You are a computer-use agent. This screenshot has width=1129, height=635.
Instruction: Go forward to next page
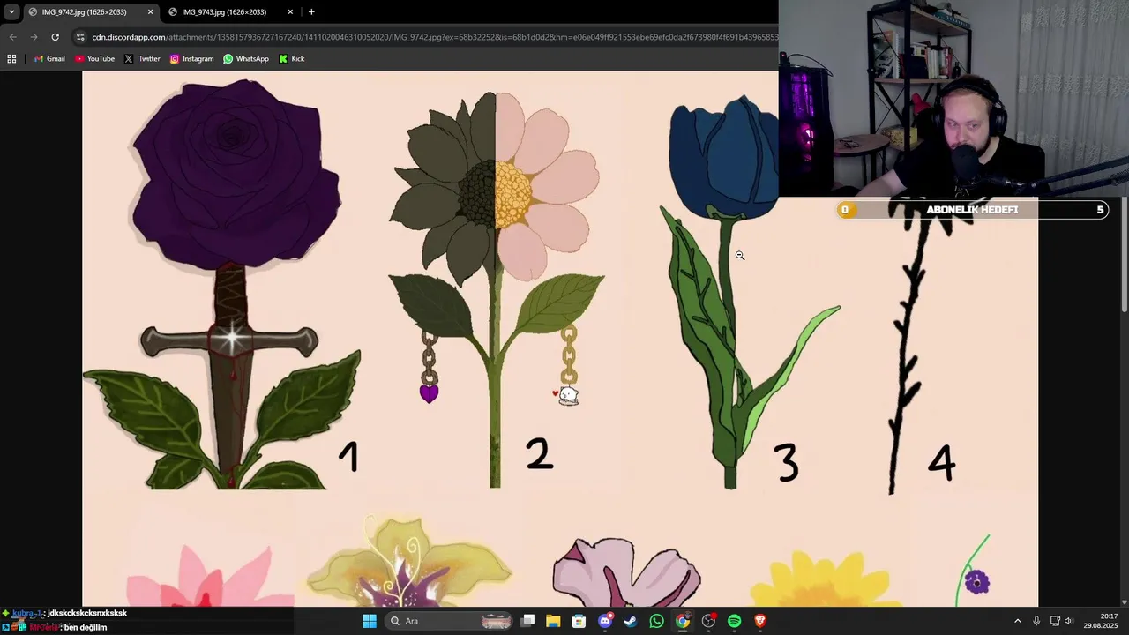click(x=34, y=37)
